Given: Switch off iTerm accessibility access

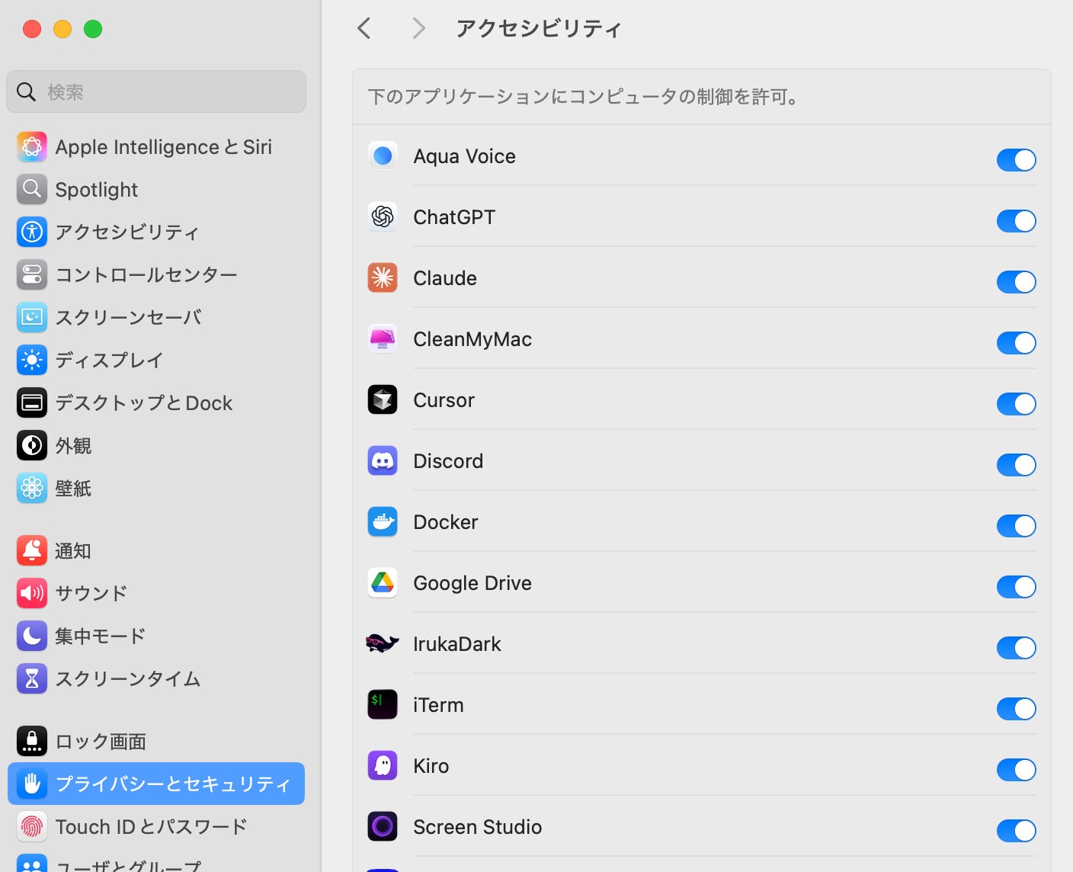Looking at the screenshot, I should click(1017, 709).
